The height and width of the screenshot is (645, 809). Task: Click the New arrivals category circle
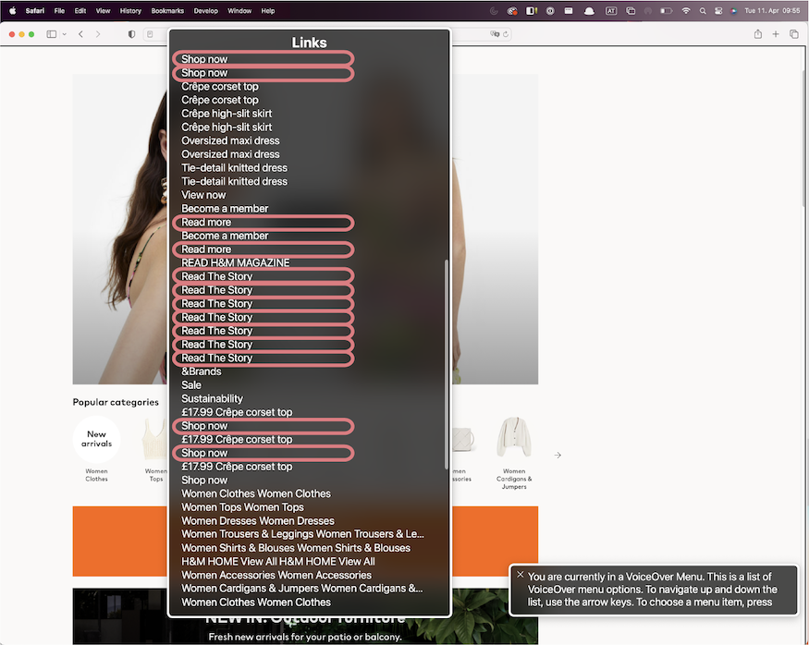(96, 439)
